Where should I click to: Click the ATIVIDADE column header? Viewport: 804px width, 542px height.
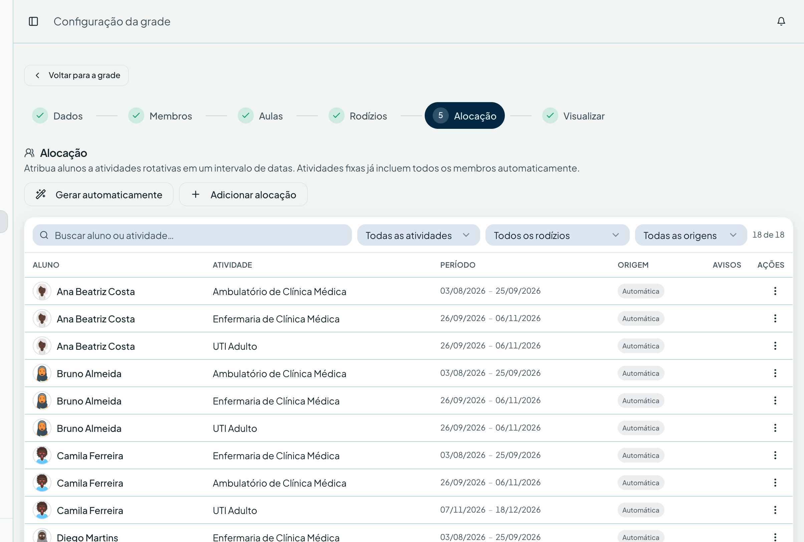click(x=232, y=265)
